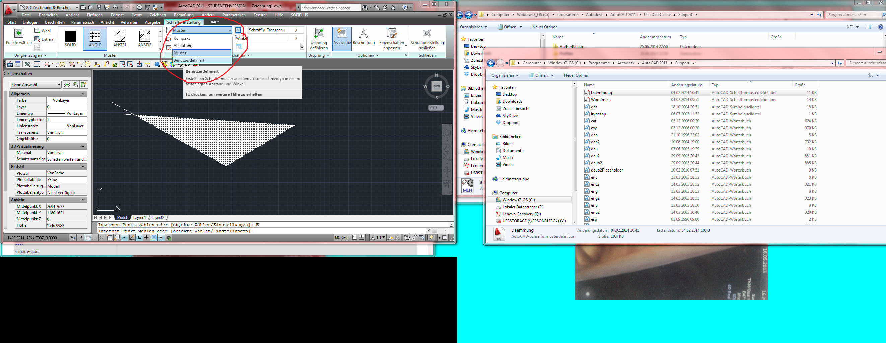Toggle Snap mode in the status bar
Viewport: 886px width, 343px height.
pos(80,238)
